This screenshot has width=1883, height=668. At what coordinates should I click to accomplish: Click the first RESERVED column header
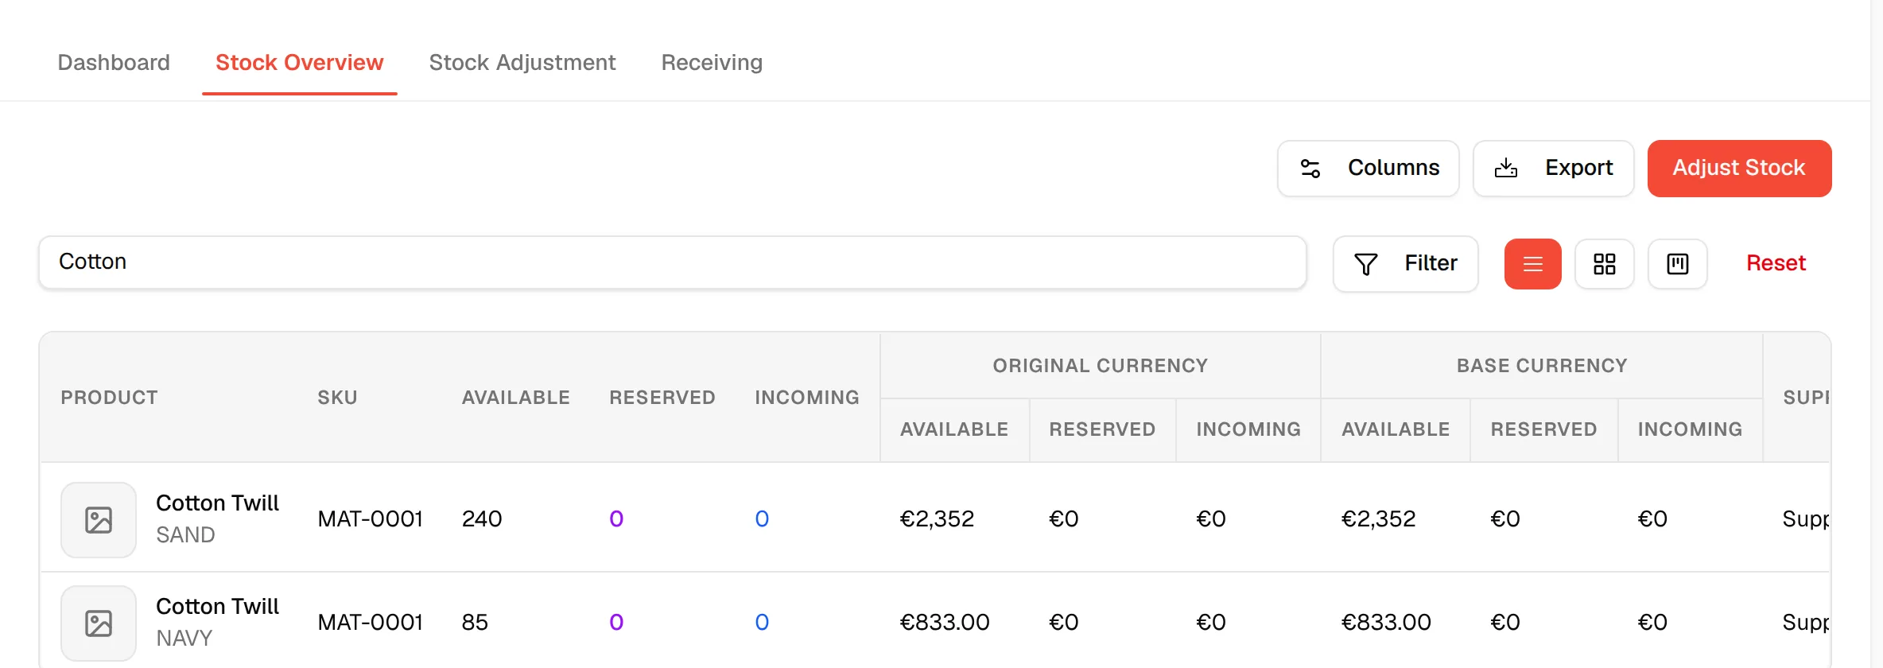[662, 398]
